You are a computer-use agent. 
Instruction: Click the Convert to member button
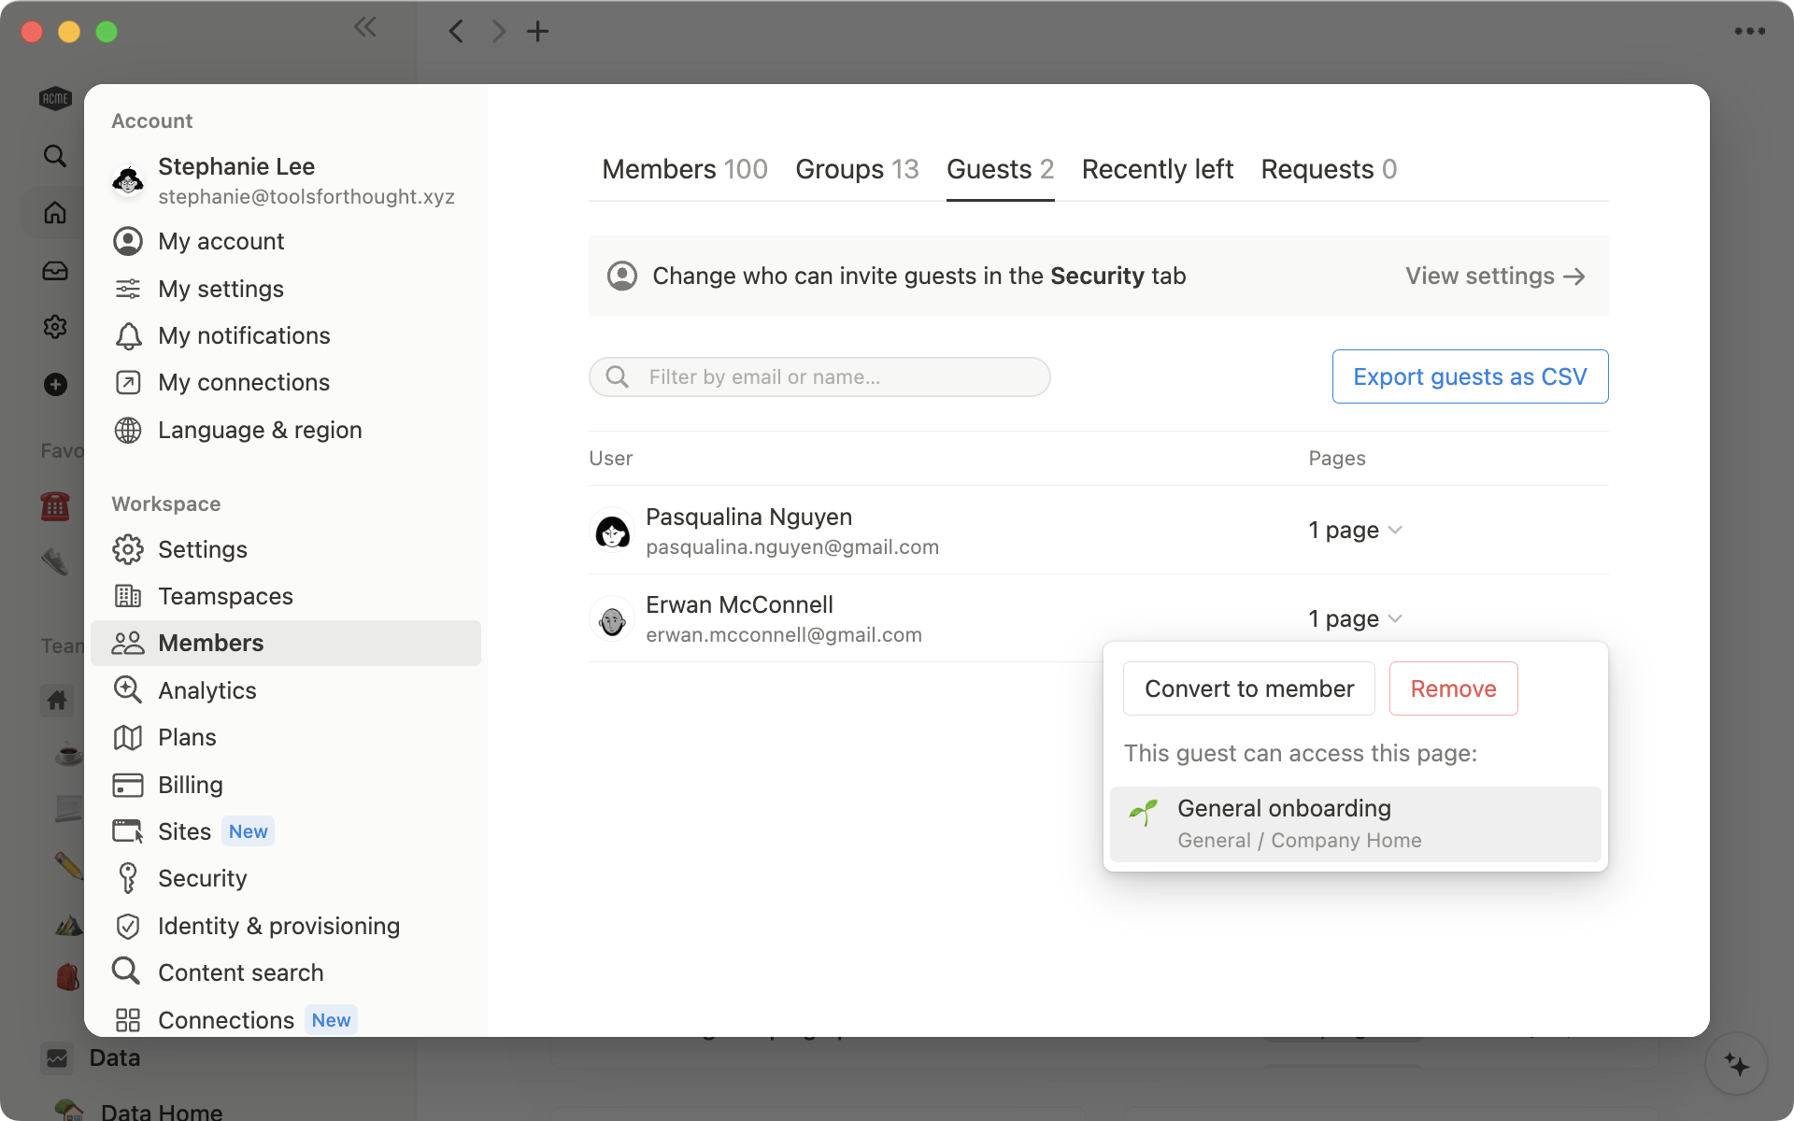point(1247,688)
